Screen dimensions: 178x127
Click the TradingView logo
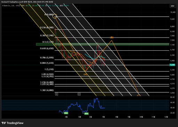pyautogui.click(x=13, y=123)
